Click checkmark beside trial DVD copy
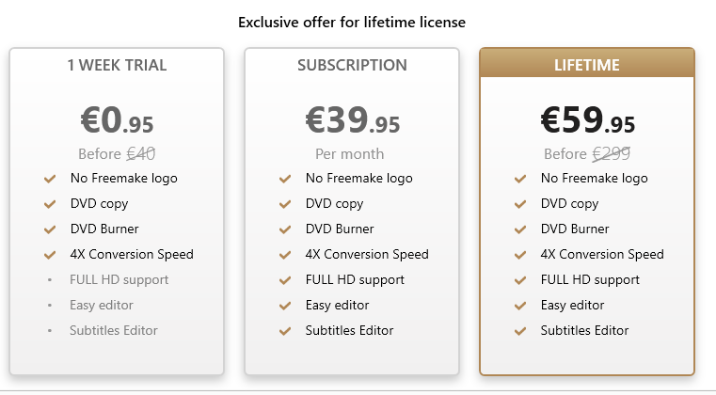The height and width of the screenshot is (395, 716). pyautogui.click(x=50, y=203)
